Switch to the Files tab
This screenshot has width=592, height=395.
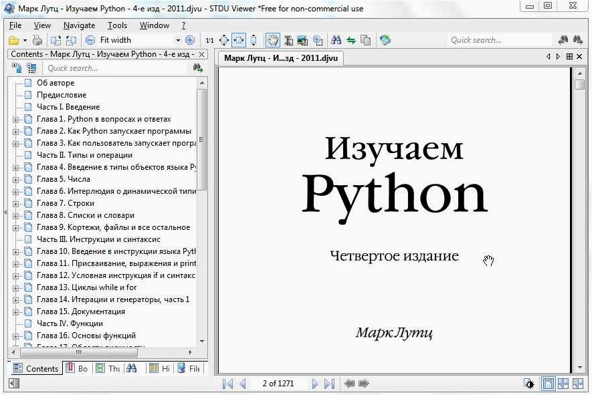point(189,368)
